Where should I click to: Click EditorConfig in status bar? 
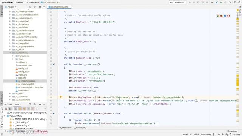point(206,134)
